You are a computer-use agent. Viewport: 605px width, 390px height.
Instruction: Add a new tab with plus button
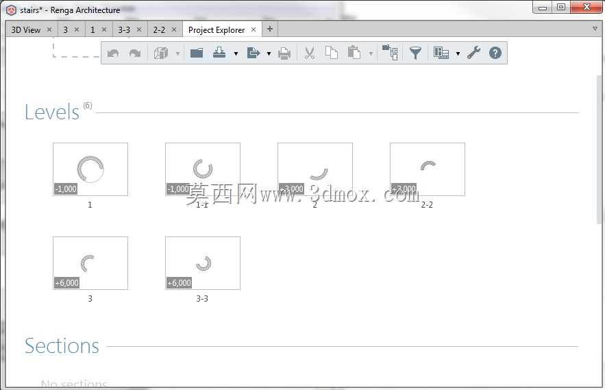270,29
